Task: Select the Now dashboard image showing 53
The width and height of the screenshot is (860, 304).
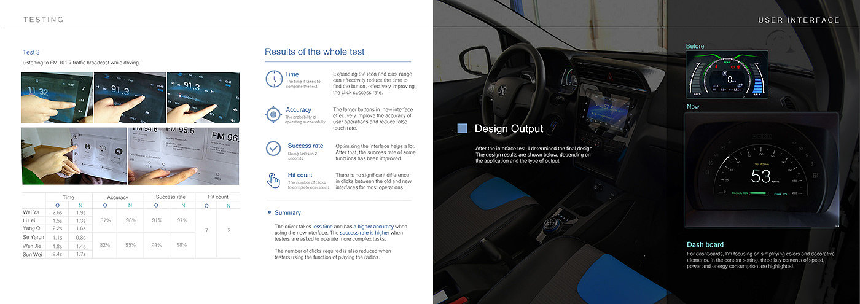Action: (761, 171)
